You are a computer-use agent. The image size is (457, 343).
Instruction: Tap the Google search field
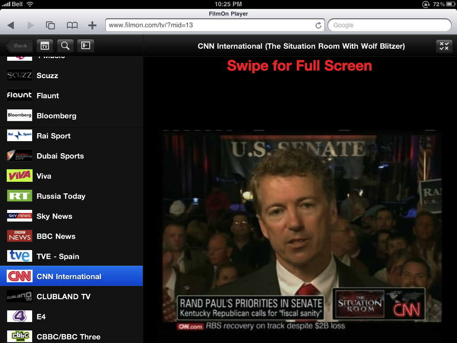390,25
